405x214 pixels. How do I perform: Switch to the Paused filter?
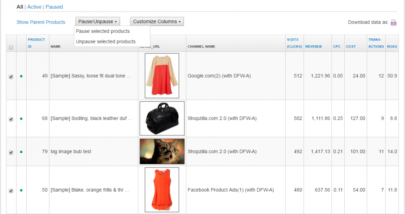pyautogui.click(x=54, y=7)
